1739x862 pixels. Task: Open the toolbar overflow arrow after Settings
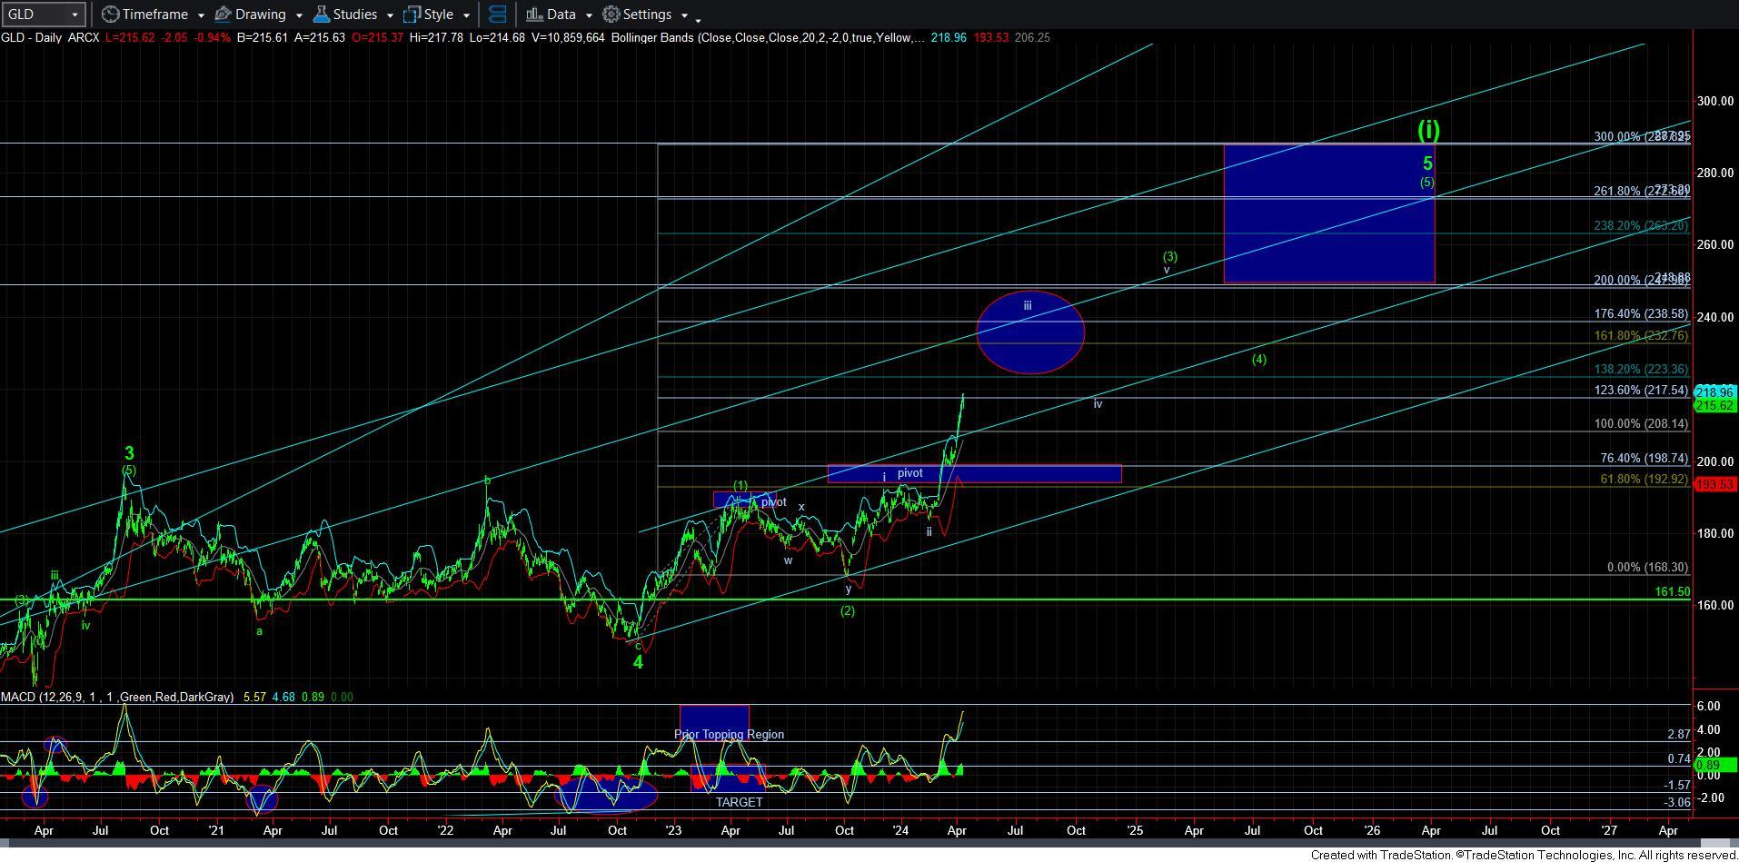(698, 19)
